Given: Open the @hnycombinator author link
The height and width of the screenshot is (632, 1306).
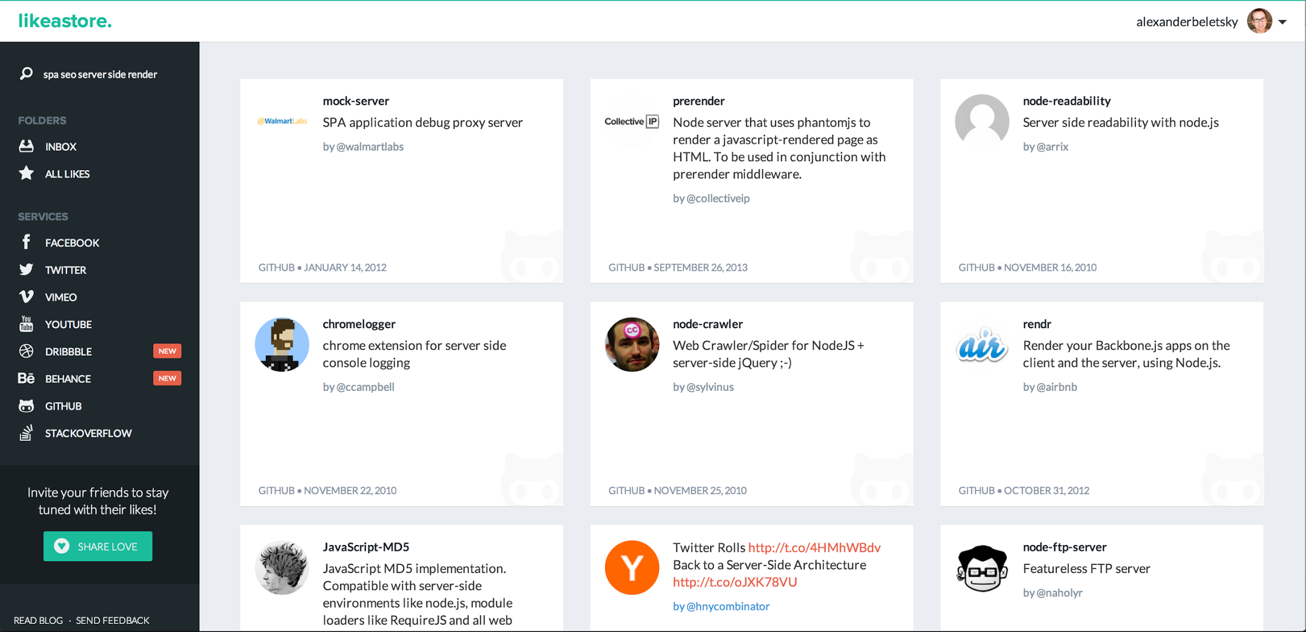Looking at the screenshot, I should 727,606.
